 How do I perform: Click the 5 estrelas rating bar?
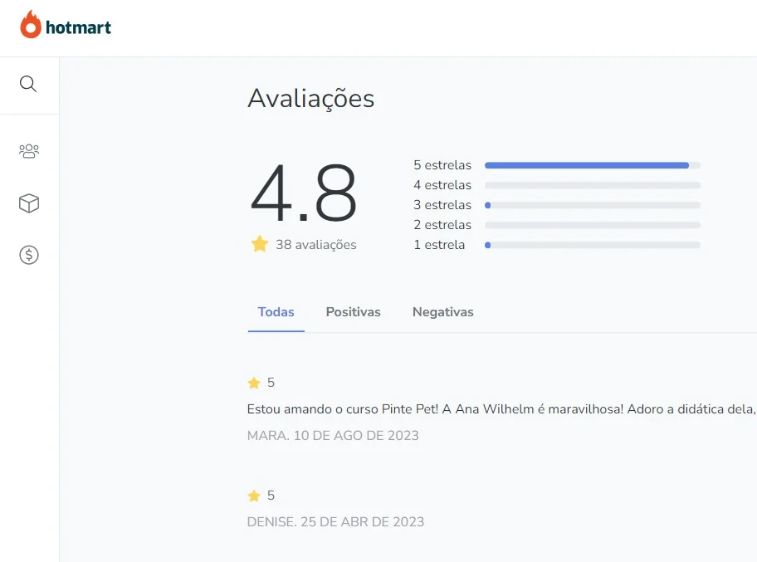[x=592, y=165]
